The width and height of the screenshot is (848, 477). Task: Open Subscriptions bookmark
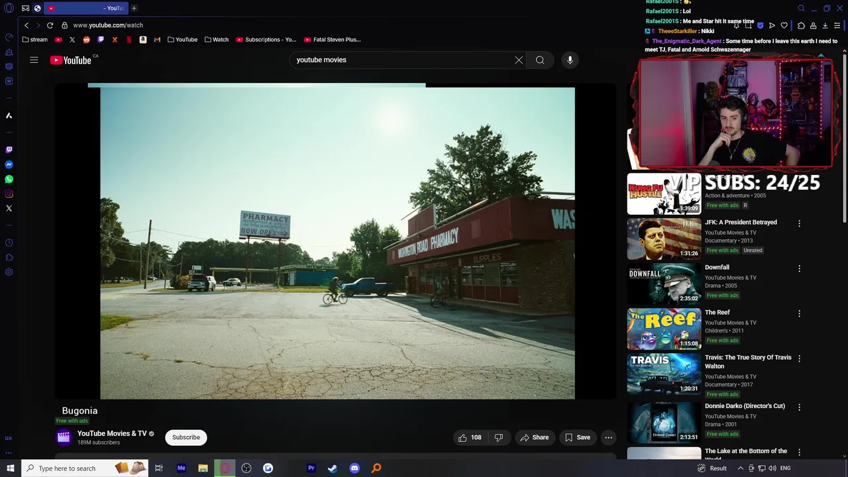click(x=266, y=40)
